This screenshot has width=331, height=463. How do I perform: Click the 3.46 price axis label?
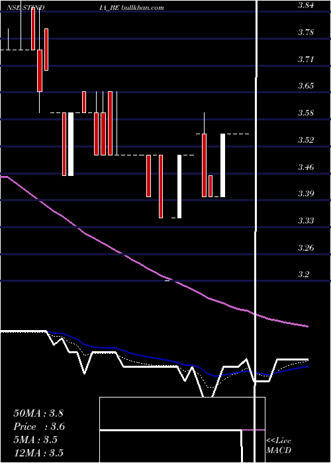coord(306,167)
